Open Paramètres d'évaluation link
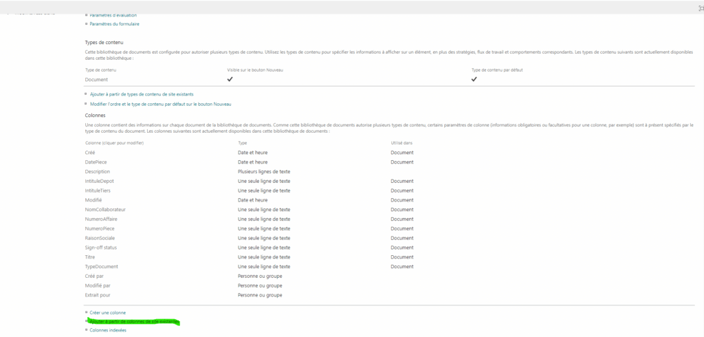 113,14
